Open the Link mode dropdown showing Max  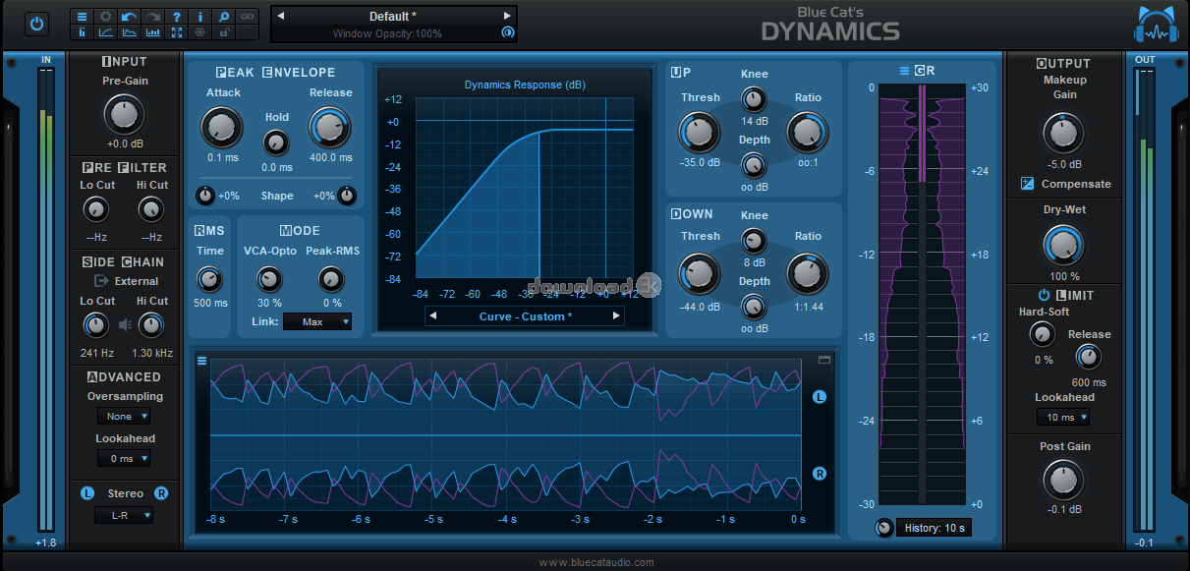[316, 321]
